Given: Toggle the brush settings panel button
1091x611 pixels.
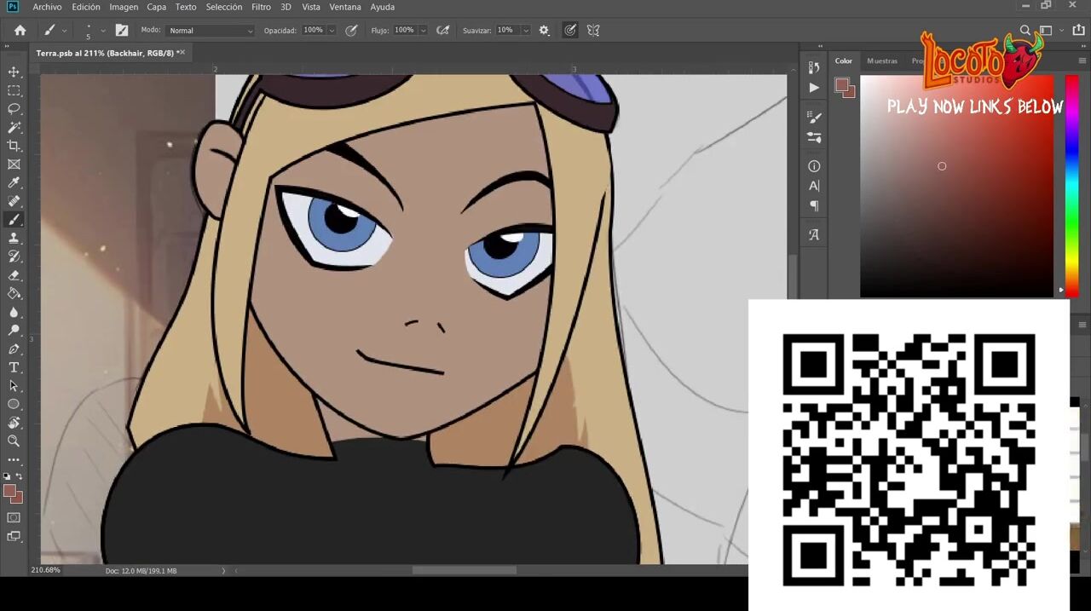Looking at the screenshot, I should pos(122,30).
